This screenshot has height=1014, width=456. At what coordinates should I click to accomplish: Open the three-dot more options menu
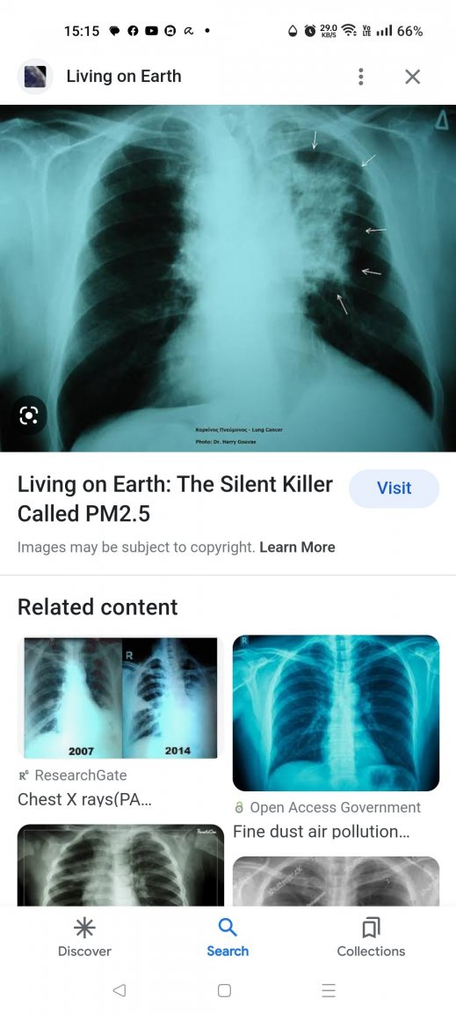tap(360, 77)
